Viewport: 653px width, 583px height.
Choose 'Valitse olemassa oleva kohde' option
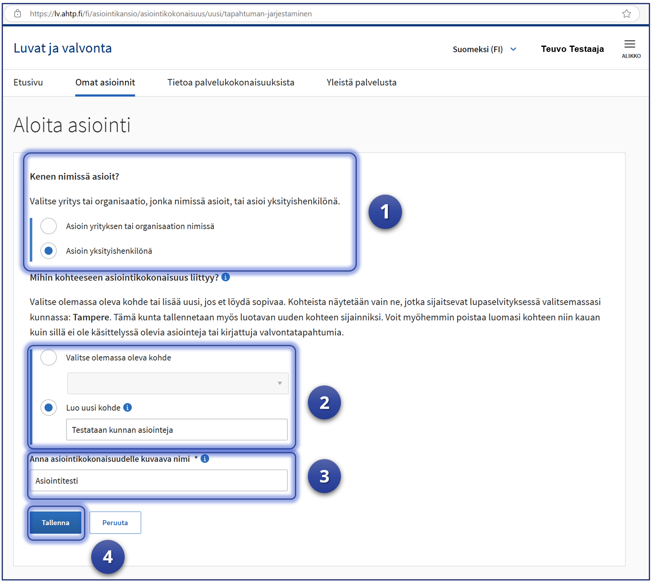tap(49, 357)
